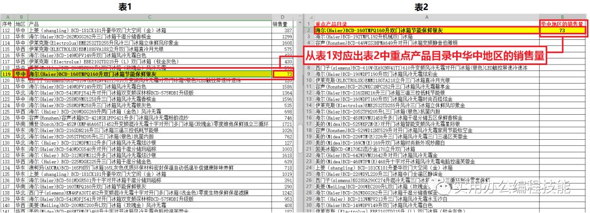Click sales value 575
The image size is (590, 213).
282,49
